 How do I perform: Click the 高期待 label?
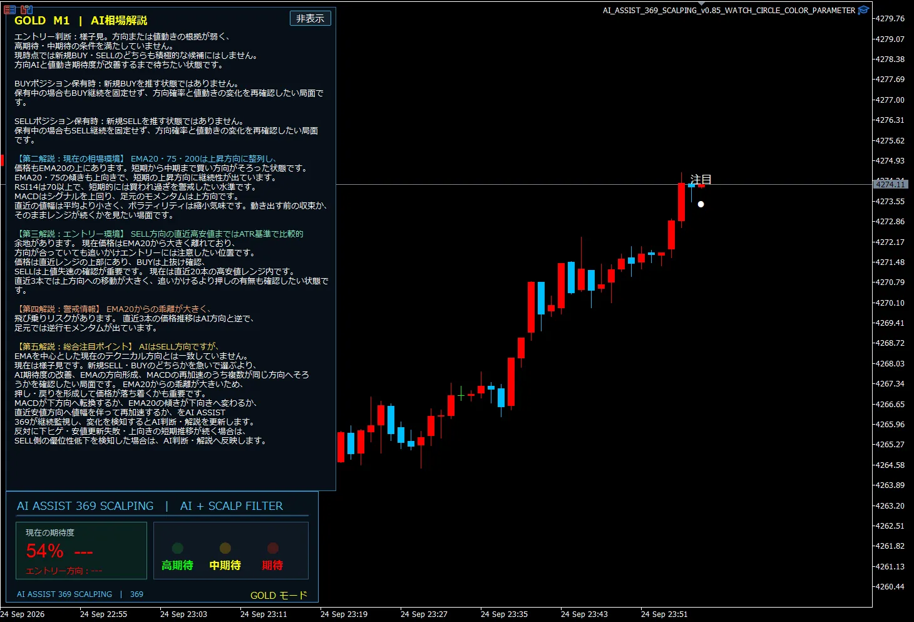click(x=177, y=565)
